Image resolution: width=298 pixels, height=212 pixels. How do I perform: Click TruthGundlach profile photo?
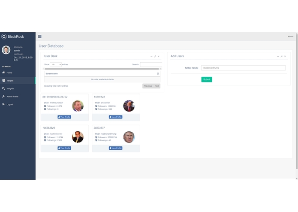click(78, 106)
